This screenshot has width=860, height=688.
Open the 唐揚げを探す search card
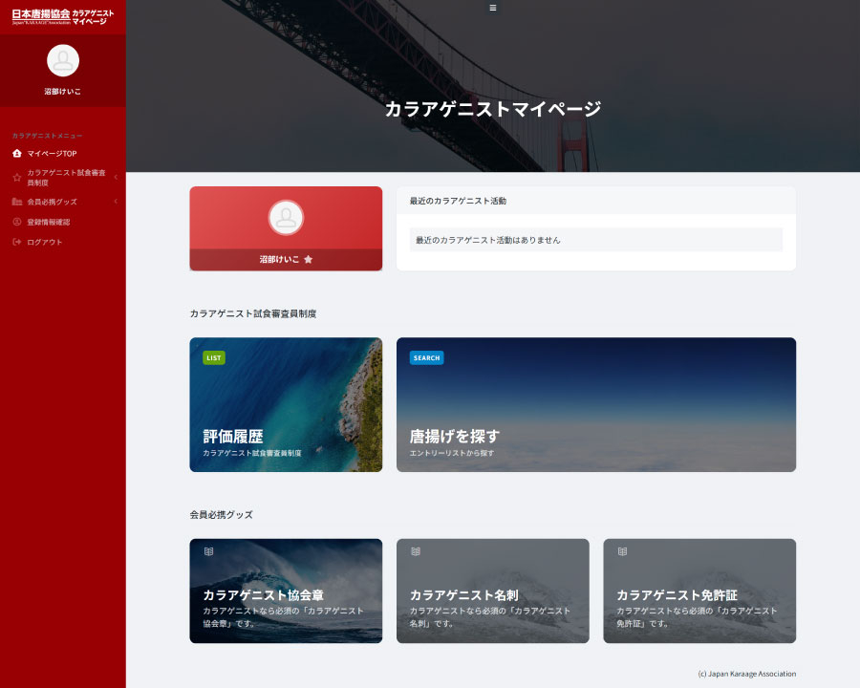coord(595,404)
